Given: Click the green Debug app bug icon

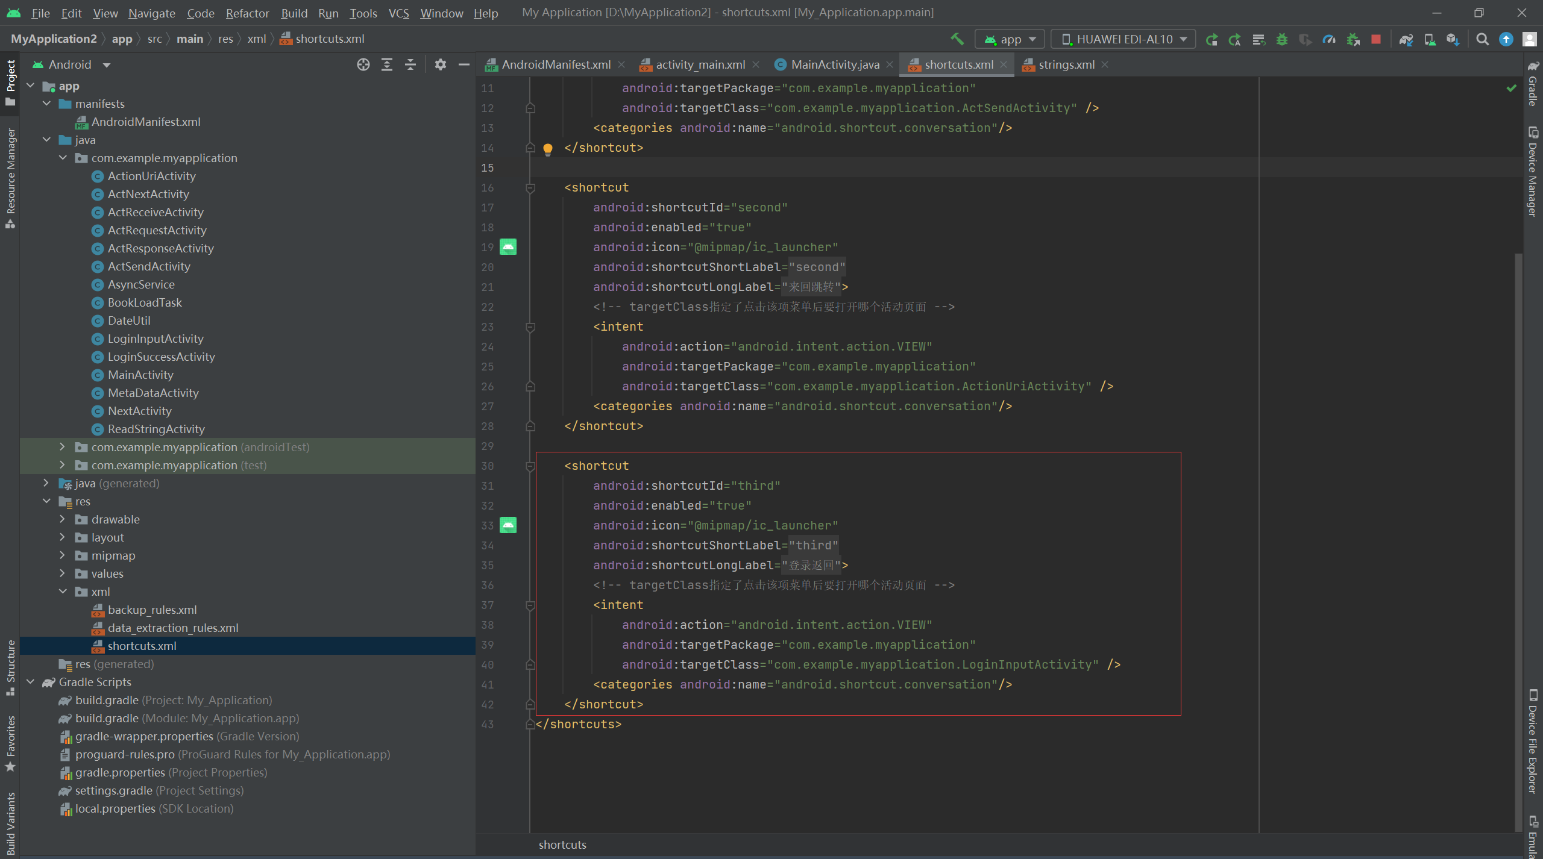Looking at the screenshot, I should (x=1282, y=39).
